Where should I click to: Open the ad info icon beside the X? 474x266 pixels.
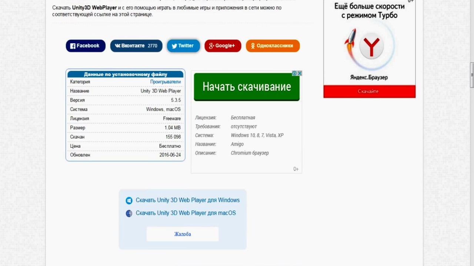[294, 73]
